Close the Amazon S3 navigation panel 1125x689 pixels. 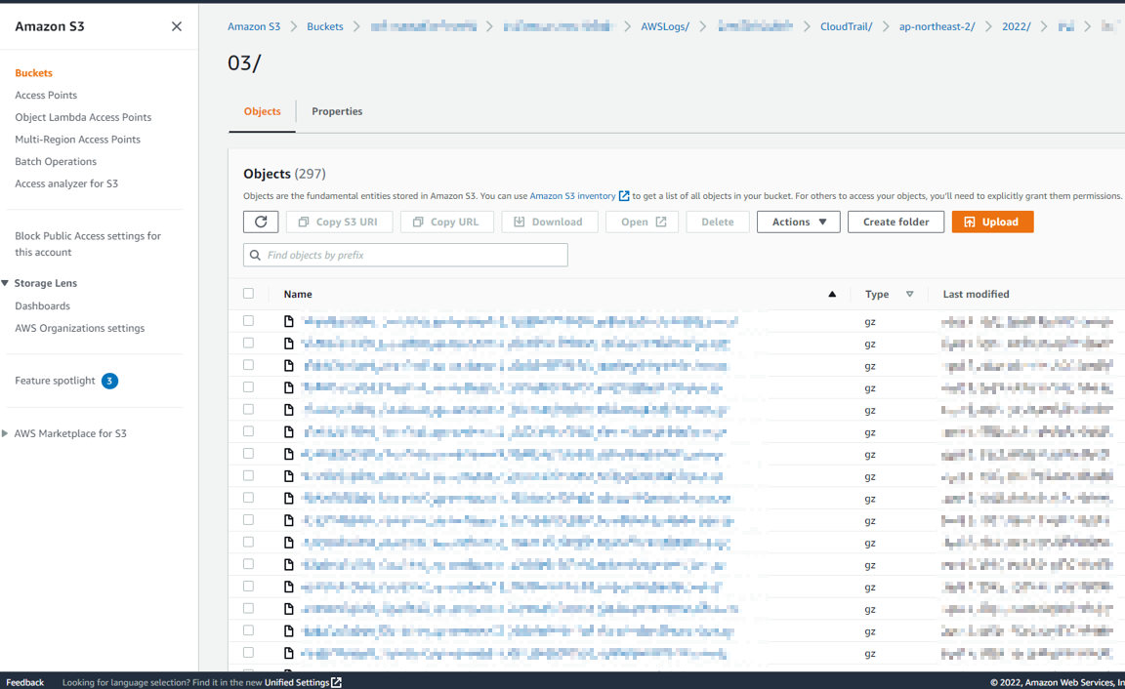pos(177,26)
